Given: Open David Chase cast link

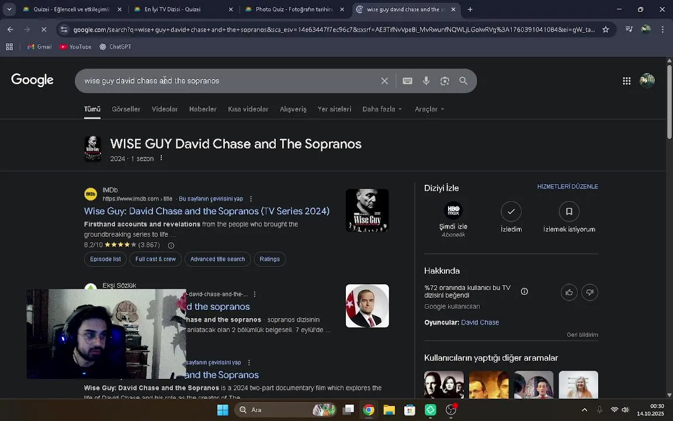Looking at the screenshot, I should 480,322.
